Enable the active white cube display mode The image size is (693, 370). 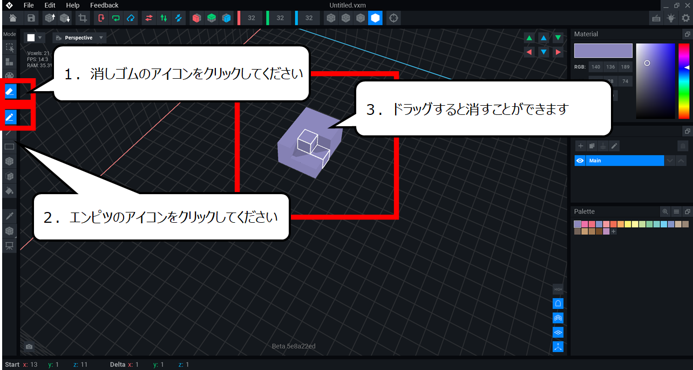click(x=375, y=18)
